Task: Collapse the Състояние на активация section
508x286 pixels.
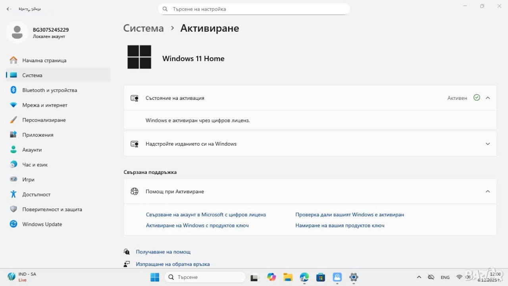Action: pos(488,98)
